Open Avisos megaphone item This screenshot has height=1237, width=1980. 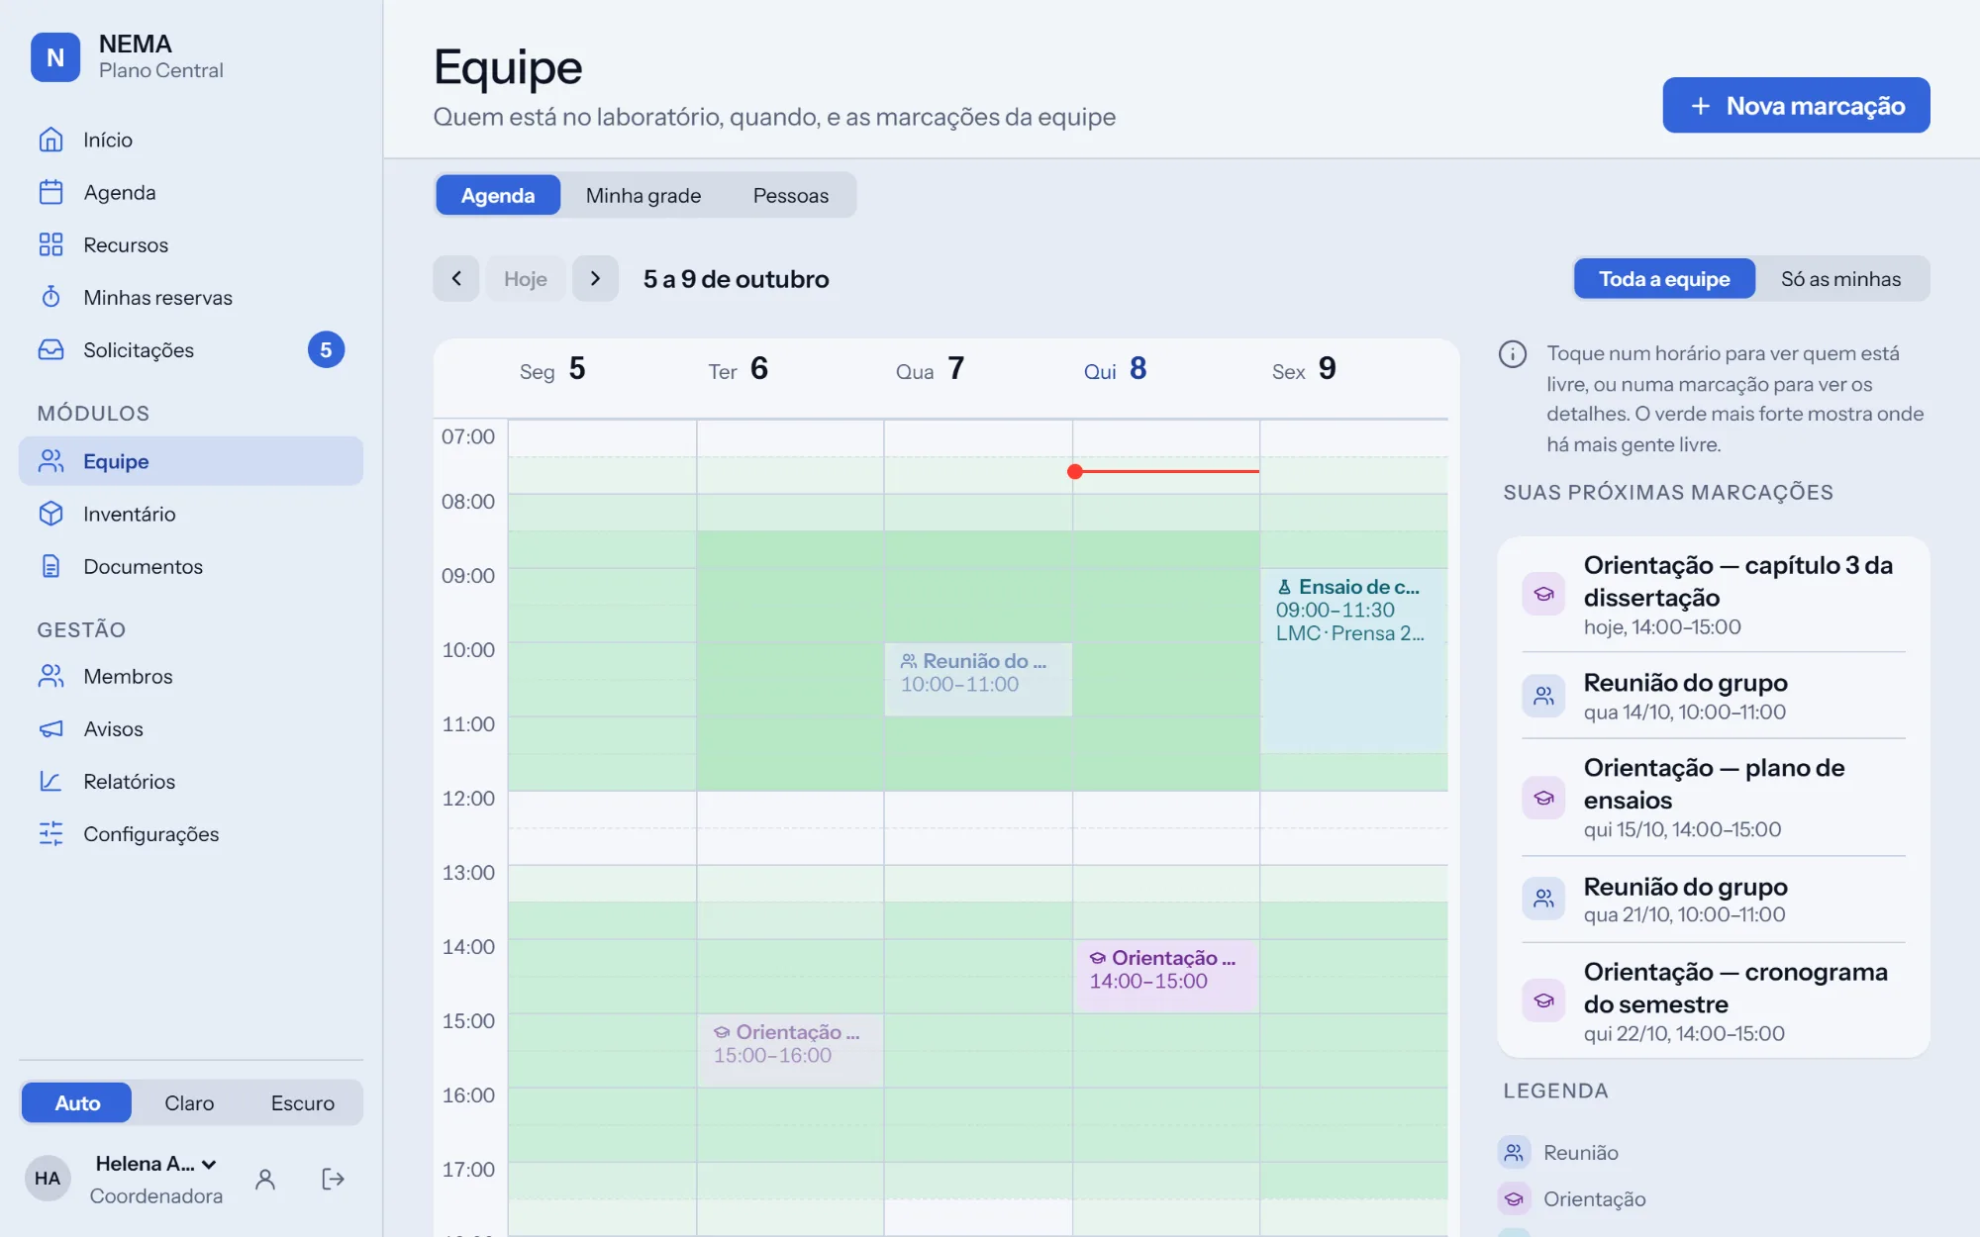click(x=191, y=728)
